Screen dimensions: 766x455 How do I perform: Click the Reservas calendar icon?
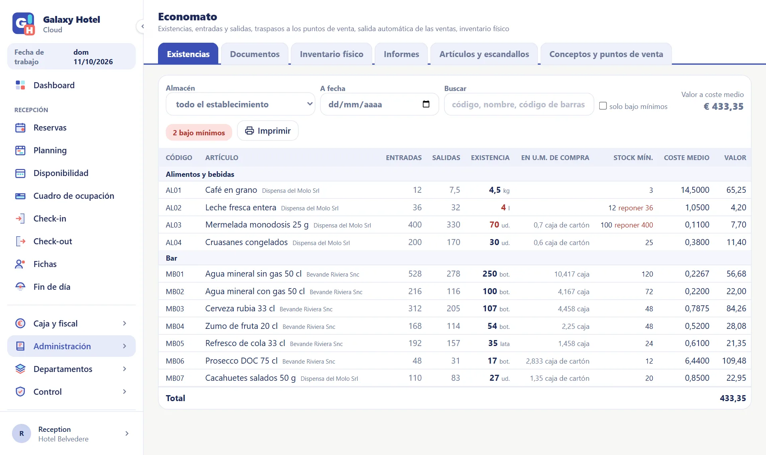(x=20, y=128)
